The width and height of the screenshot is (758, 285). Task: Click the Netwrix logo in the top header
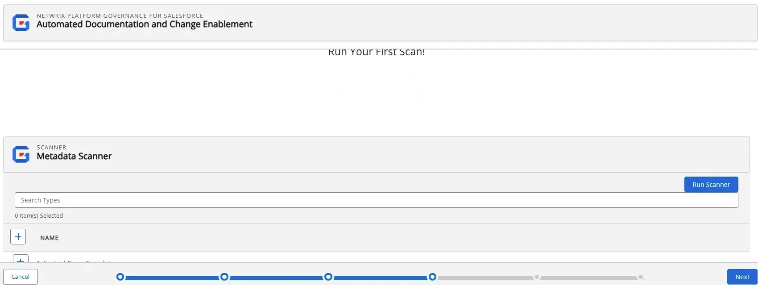21,23
